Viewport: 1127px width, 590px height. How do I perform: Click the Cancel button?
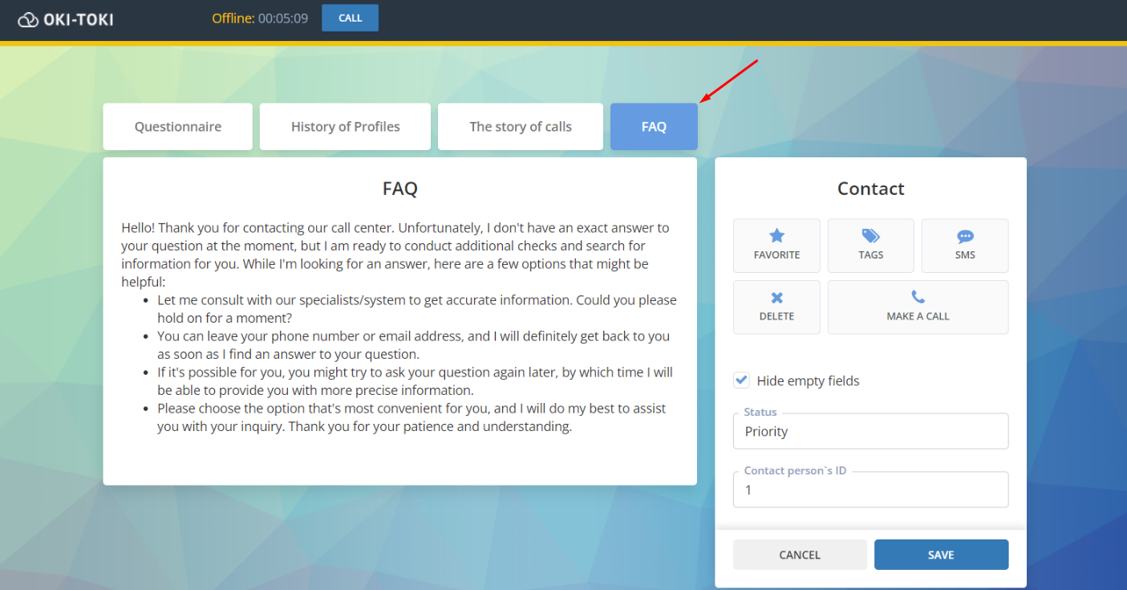(x=800, y=555)
